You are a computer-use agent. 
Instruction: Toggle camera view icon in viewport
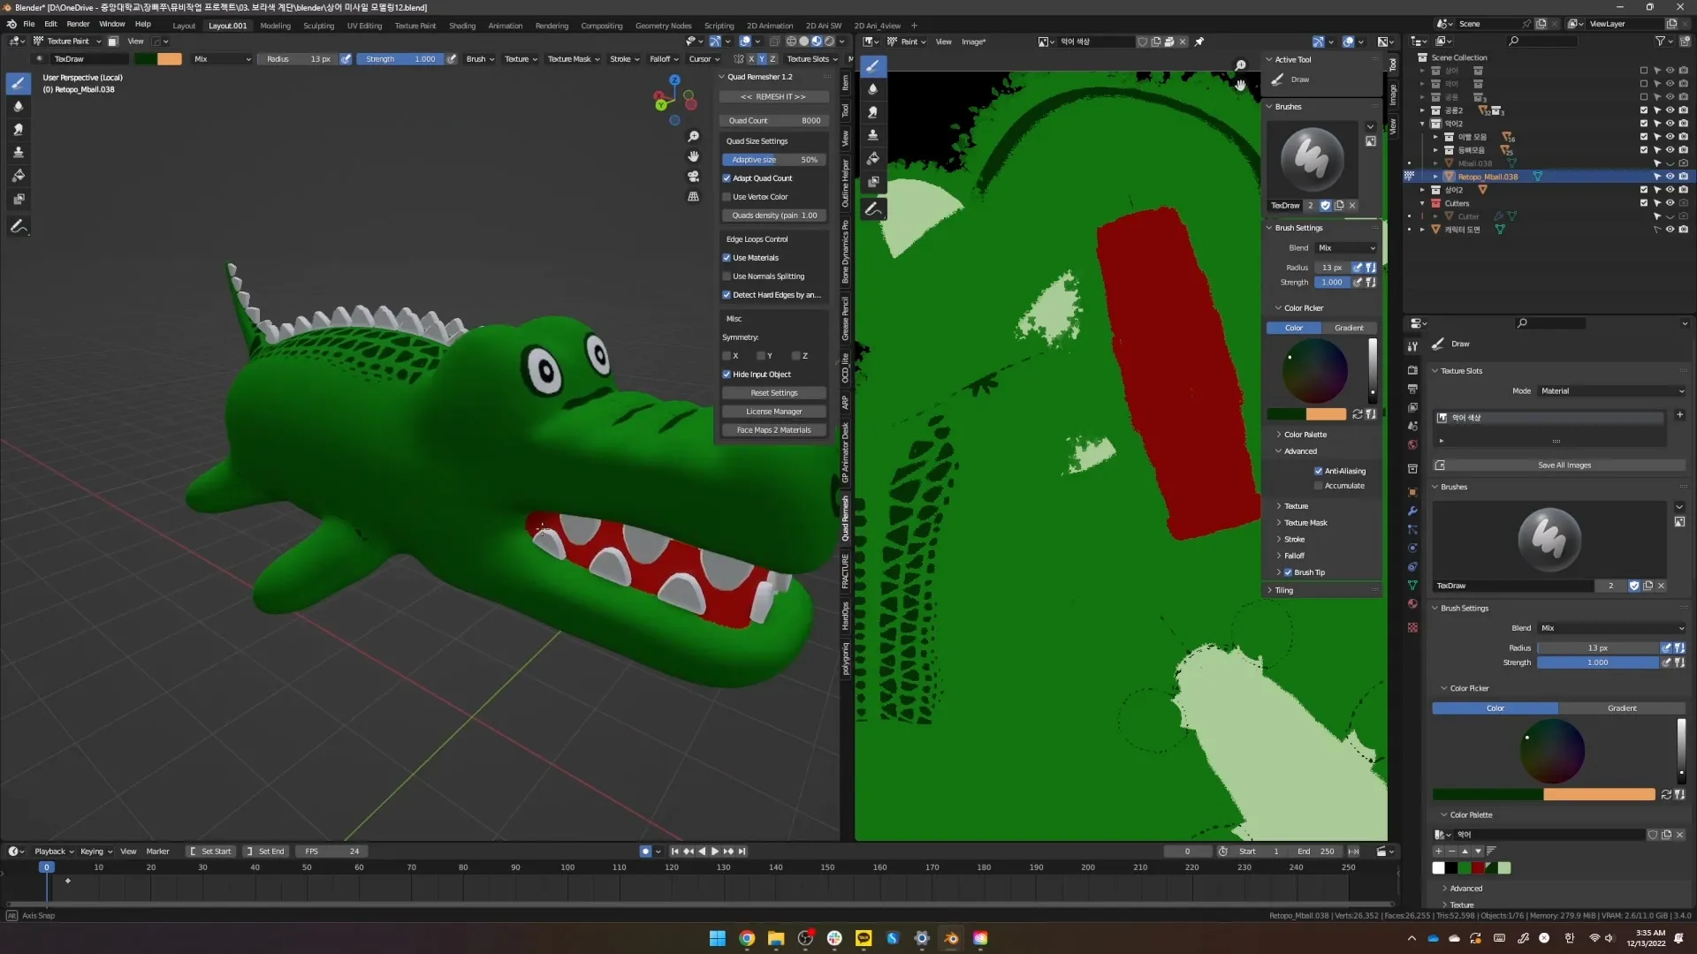(x=693, y=176)
